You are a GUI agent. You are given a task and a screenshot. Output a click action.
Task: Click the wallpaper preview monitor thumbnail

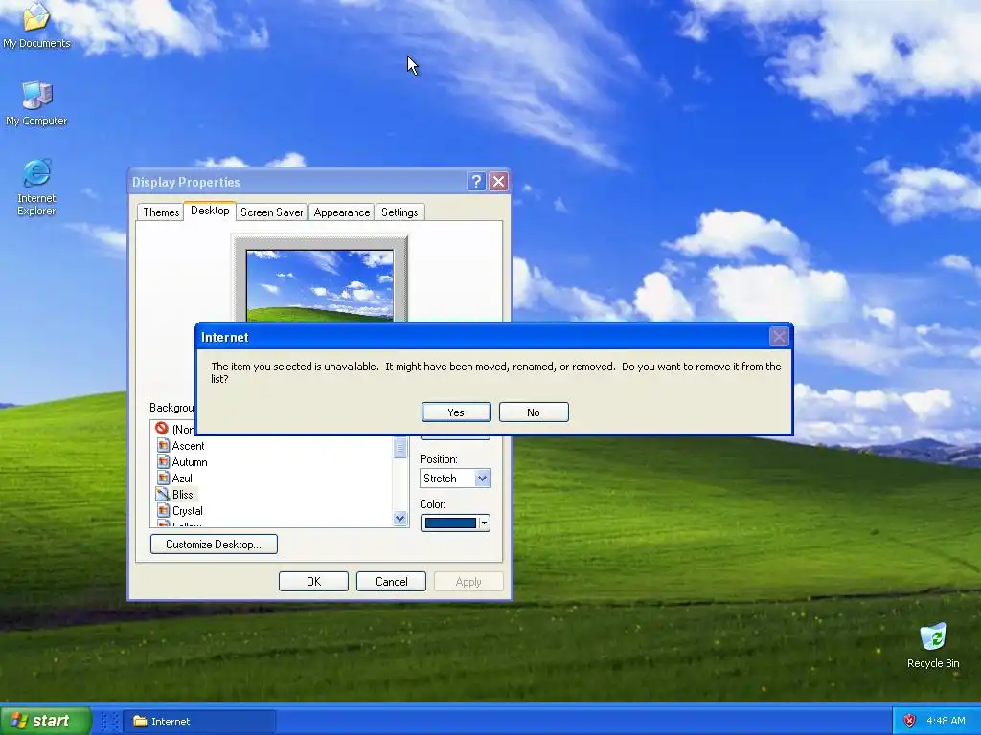pos(320,284)
